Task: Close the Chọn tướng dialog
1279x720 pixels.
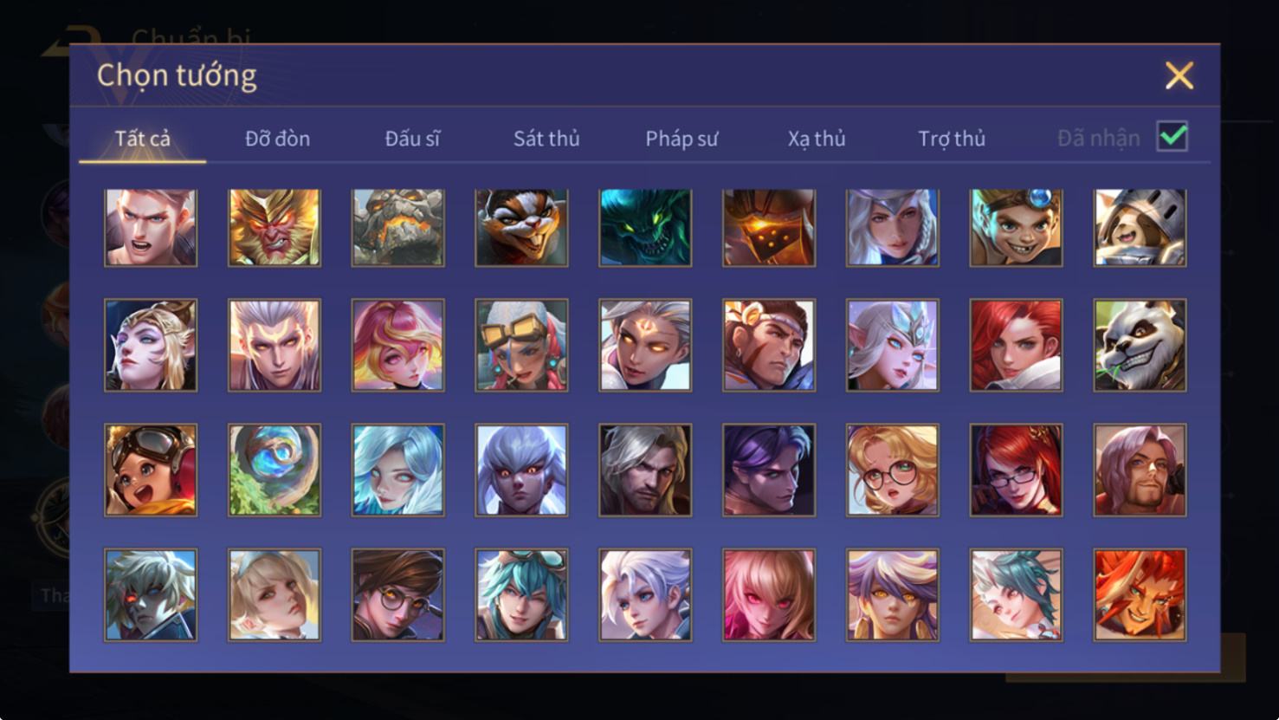Action: [x=1179, y=75]
